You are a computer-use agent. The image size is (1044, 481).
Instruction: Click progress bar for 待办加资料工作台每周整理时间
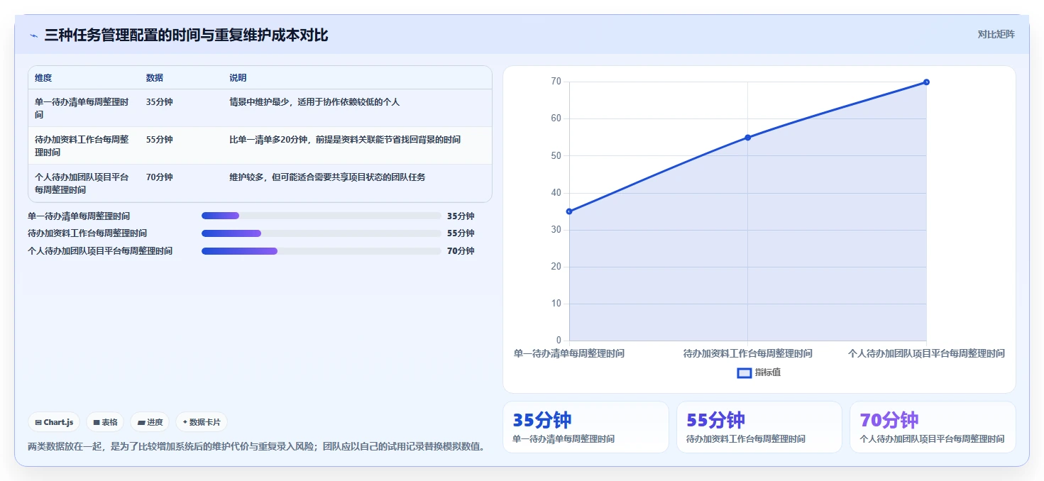(322, 233)
